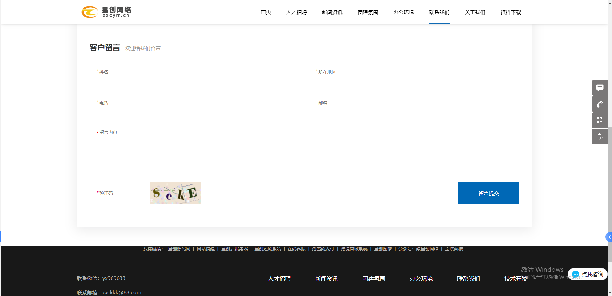Refresh the captcha verification image
The height and width of the screenshot is (296, 612).
pyautogui.click(x=175, y=193)
